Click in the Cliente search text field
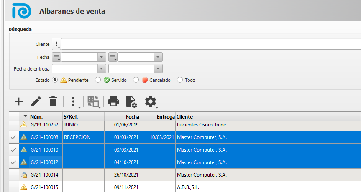 pos(209,44)
